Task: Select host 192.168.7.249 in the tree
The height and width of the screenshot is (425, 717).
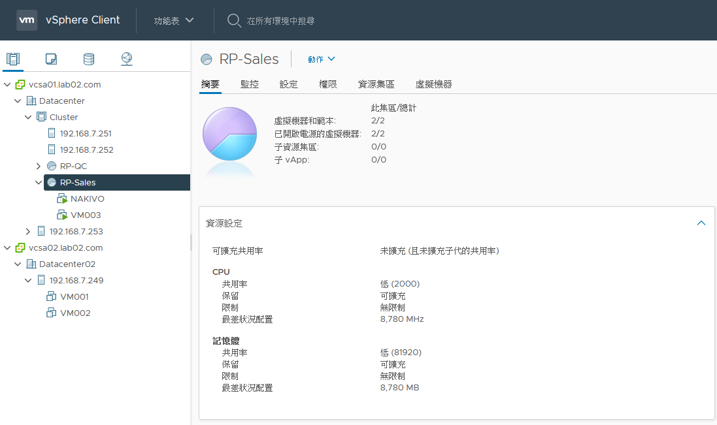Action: click(76, 280)
